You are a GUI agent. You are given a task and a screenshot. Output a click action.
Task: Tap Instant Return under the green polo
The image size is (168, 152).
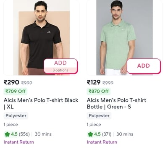[x=102, y=142]
